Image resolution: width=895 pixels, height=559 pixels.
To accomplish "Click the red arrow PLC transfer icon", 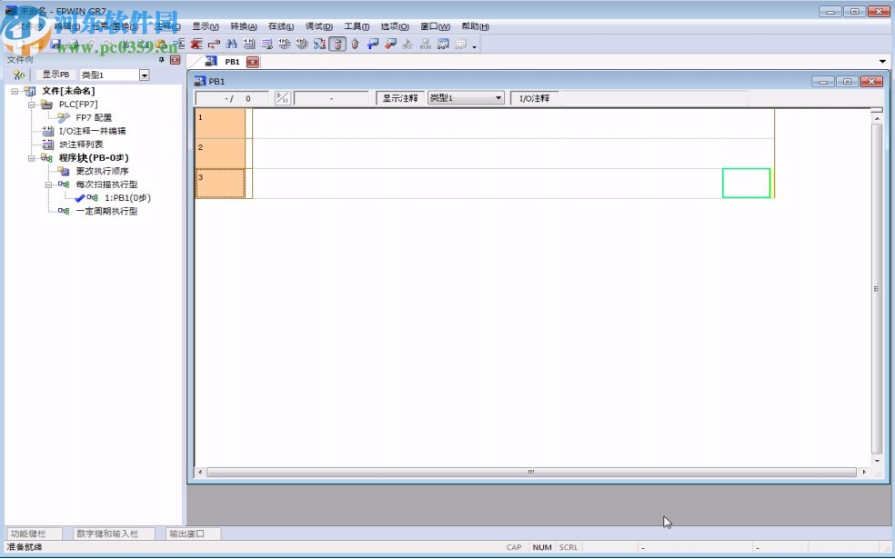I will coord(390,44).
